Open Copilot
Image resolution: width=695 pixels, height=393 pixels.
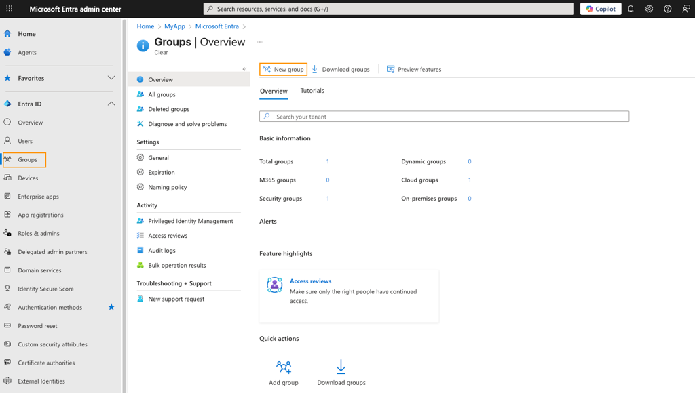601,9
